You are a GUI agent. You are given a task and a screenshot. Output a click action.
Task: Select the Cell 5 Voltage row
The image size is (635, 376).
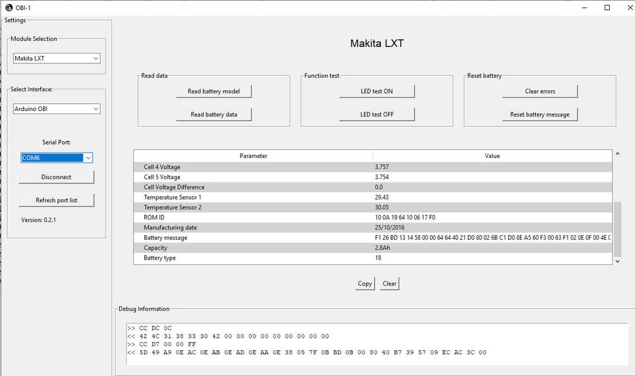click(372, 177)
